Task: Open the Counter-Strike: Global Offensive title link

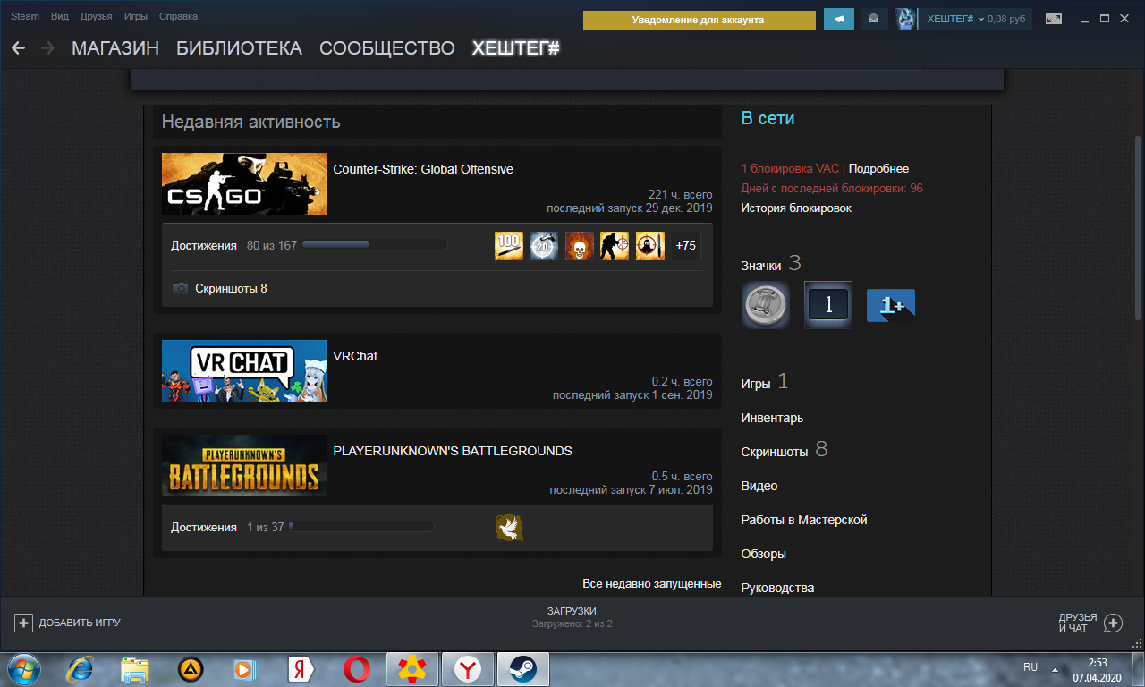Action: 423,169
